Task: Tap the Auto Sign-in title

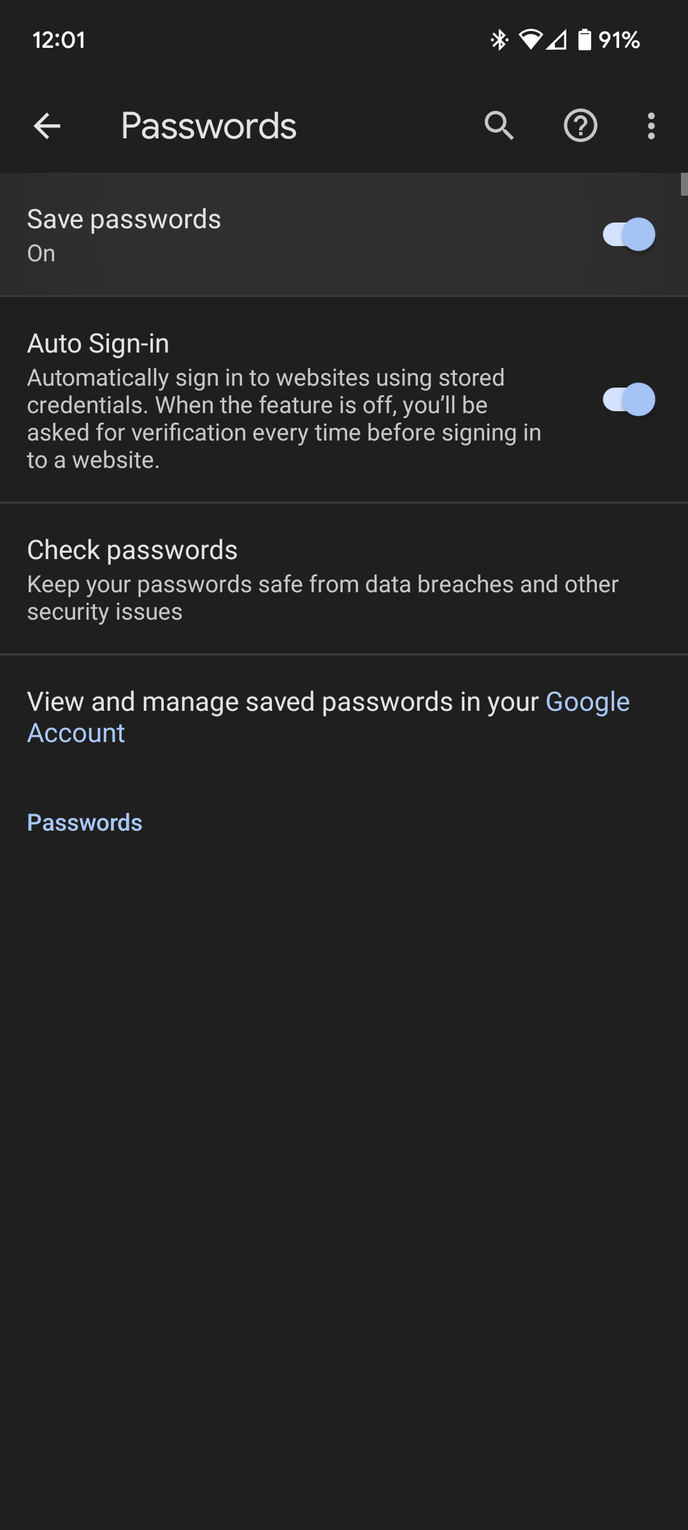Action: (98, 344)
